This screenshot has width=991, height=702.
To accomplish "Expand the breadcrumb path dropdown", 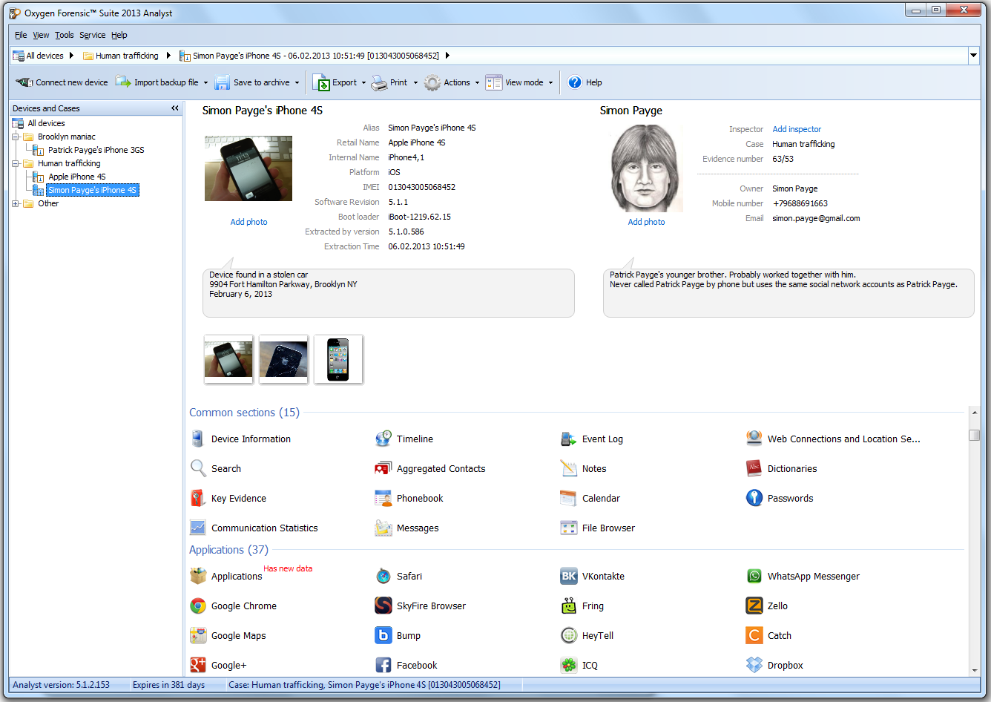I will coord(973,56).
